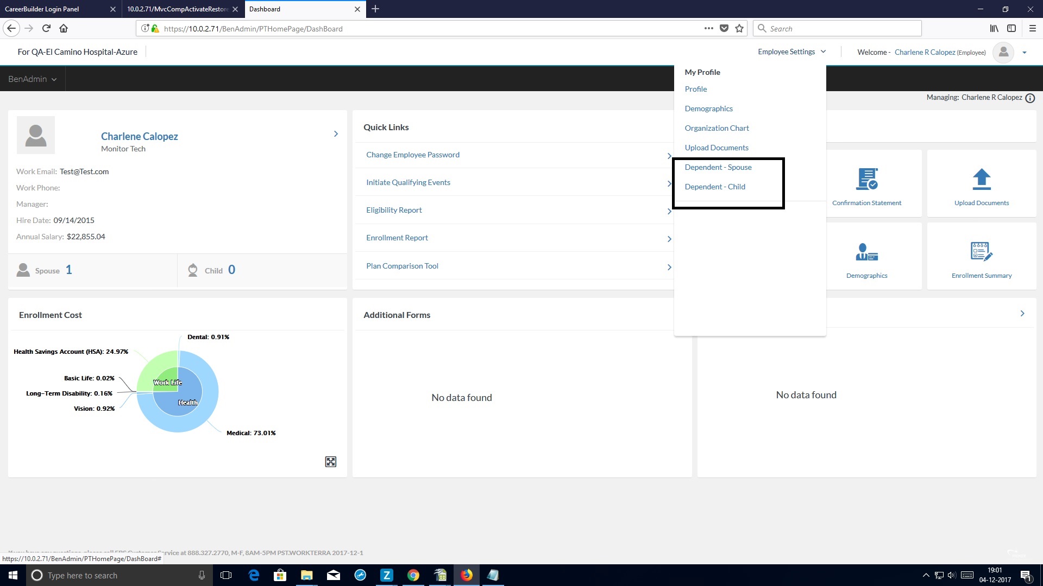Click the Upload Documents arrow icon
This screenshot has height=586, width=1043.
point(981,179)
